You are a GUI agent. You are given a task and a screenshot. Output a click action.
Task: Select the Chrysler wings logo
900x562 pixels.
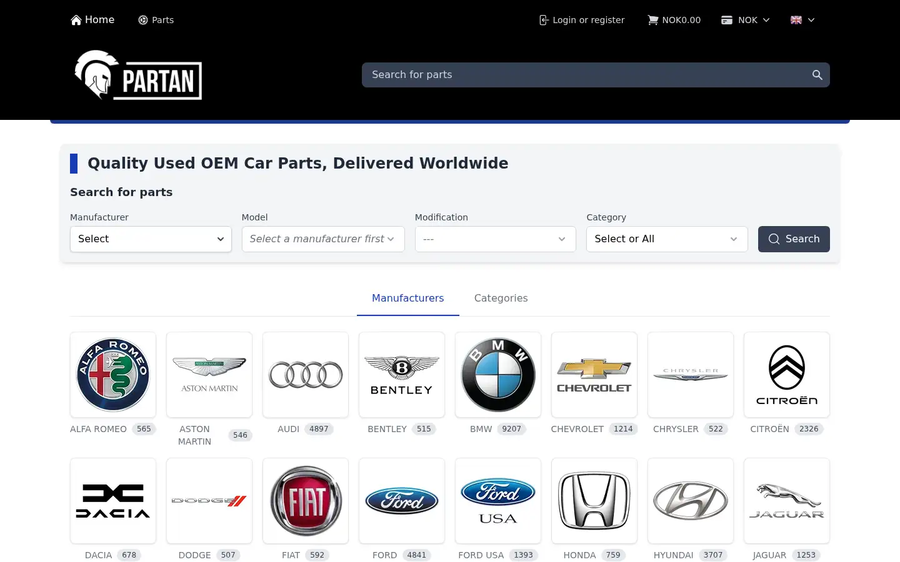point(691,375)
